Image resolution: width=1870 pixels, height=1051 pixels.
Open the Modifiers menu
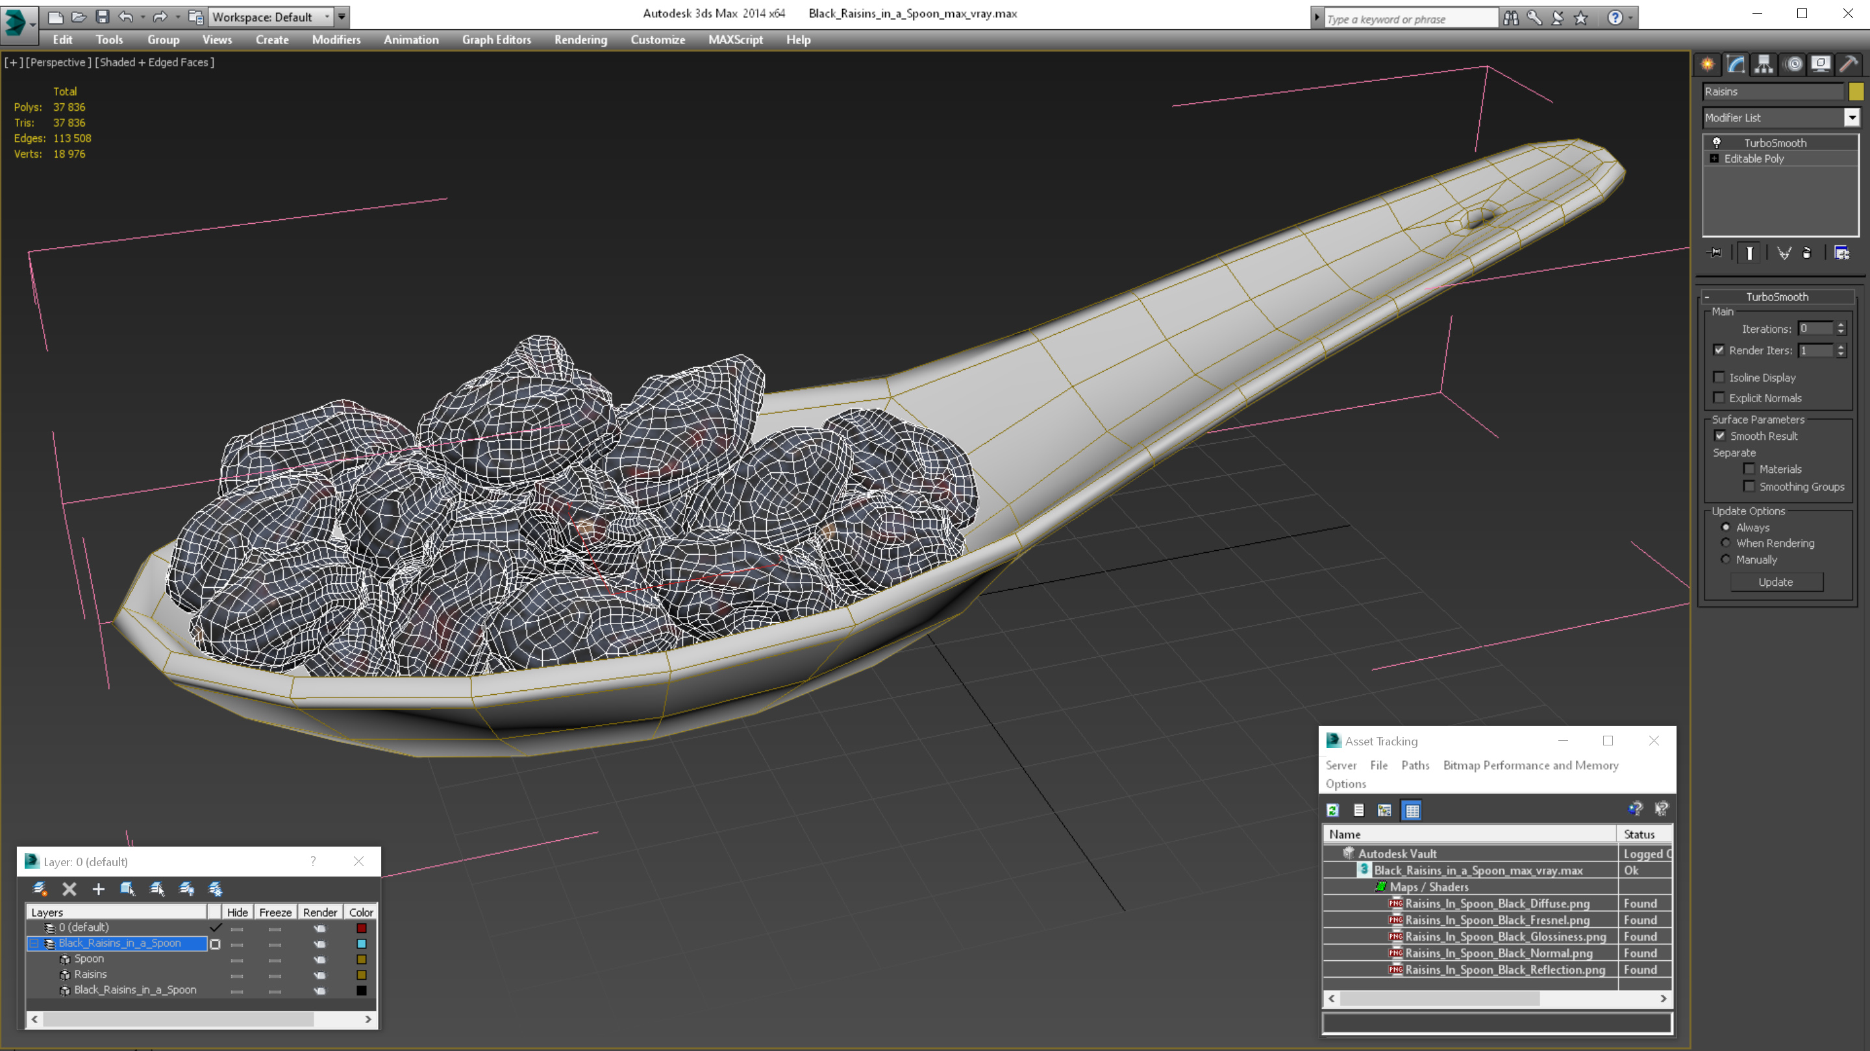tap(334, 40)
